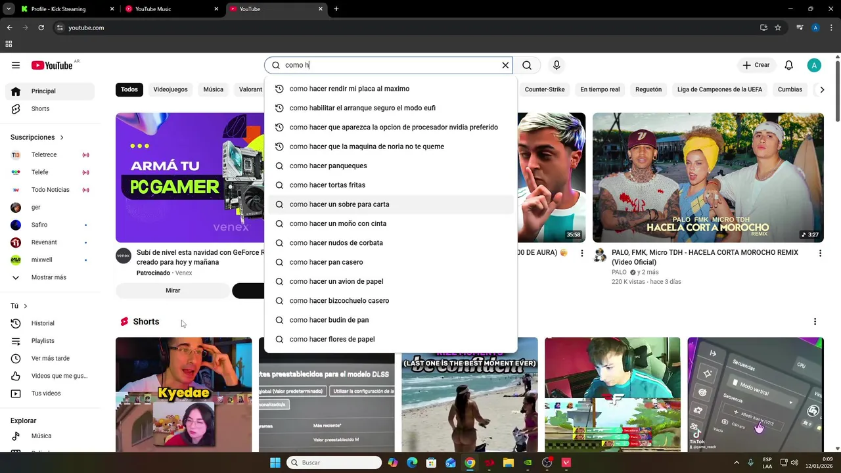Open the mixwell subscription channel
The image size is (841, 473).
click(x=50, y=259)
